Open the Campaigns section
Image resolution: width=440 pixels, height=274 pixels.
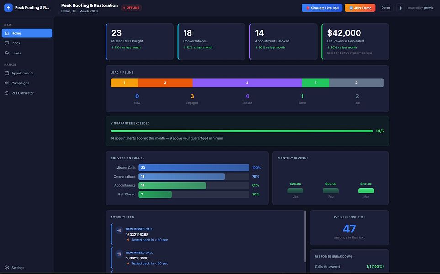[x=27, y=83]
